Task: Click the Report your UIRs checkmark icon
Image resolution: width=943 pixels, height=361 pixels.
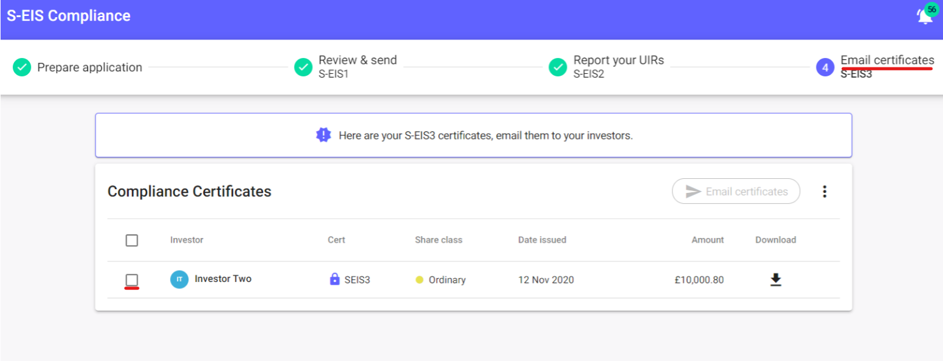Action: (x=558, y=67)
